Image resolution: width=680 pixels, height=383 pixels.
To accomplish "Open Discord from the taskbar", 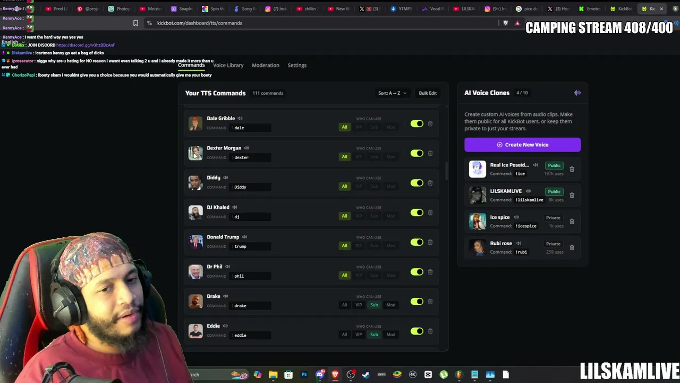I will click(320, 374).
